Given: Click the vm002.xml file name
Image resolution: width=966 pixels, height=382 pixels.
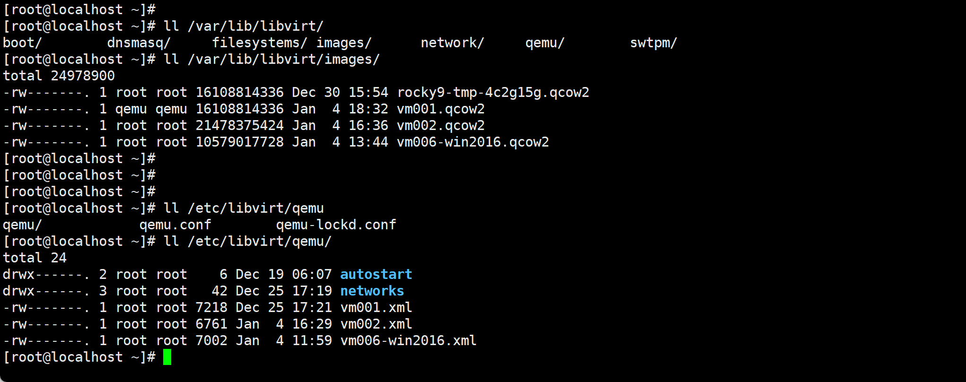Looking at the screenshot, I should (x=376, y=324).
